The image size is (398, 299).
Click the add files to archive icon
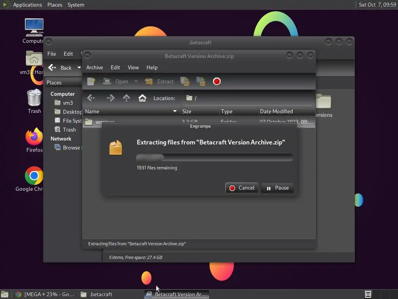coord(185,81)
